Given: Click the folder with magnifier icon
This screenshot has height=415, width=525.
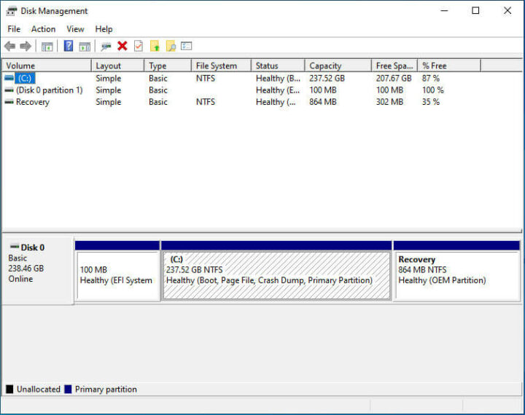Looking at the screenshot, I should [x=171, y=46].
